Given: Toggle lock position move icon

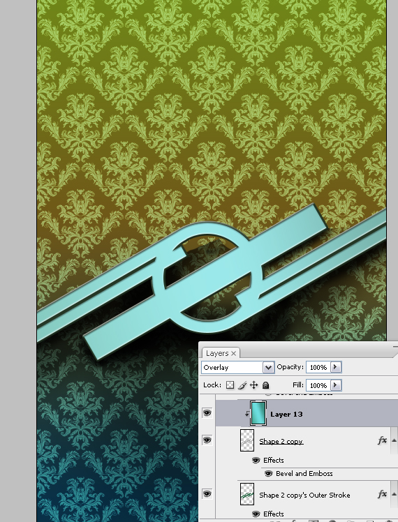Looking at the screenshot, I should click(x=253, y=385).
